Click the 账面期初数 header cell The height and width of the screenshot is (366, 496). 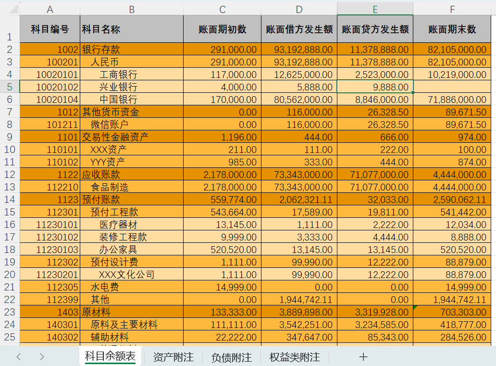[x=223, y=29]
